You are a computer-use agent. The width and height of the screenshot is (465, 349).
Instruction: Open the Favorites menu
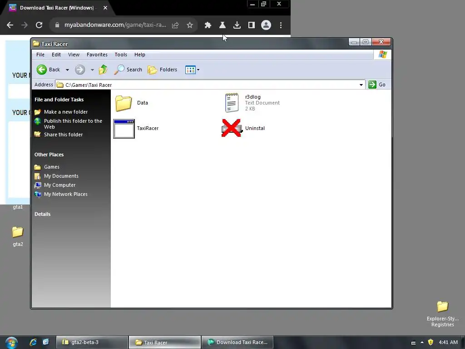pyautogui.click(x=97, y=55)
